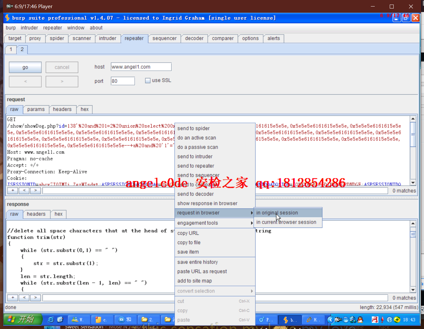This screenshot has height=329, width=424.
Task: Click the request search plus button
Action: pos(13,190)
